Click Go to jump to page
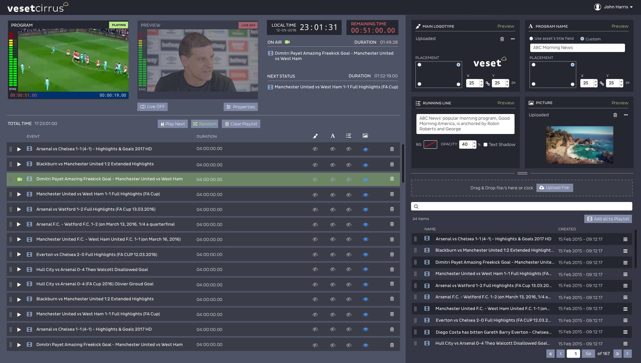 click(588, 354)
